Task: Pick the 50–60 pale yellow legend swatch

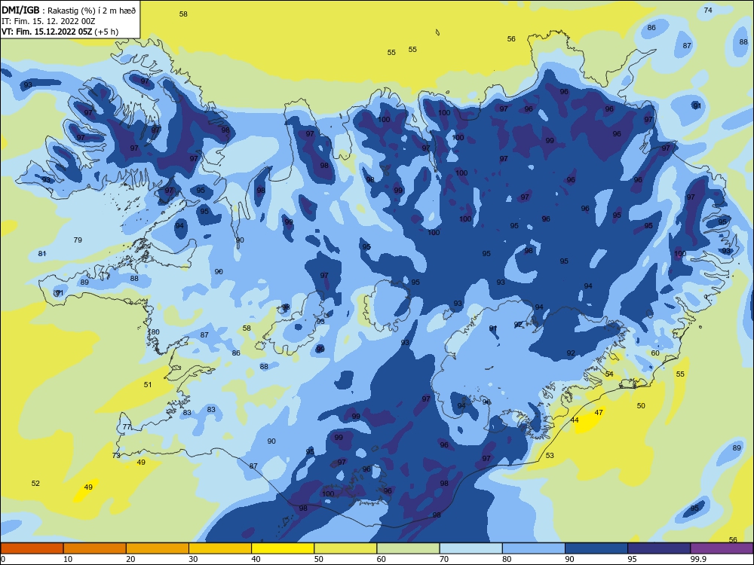Action: coord(345,548)
